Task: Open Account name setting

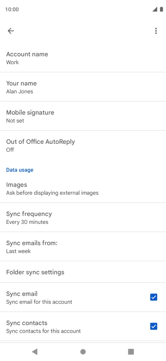Action: pos(83,58)
